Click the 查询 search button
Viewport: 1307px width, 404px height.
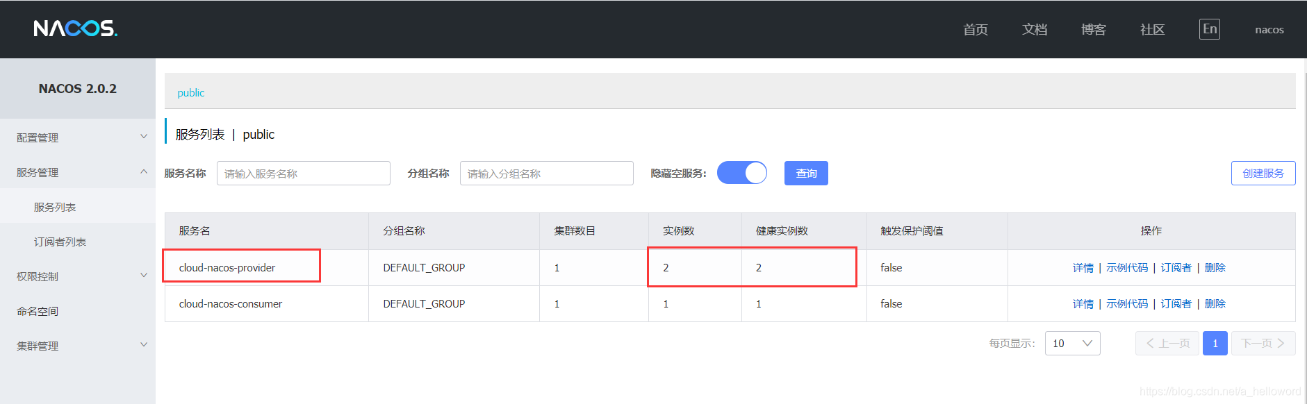(x=806, y=173)
